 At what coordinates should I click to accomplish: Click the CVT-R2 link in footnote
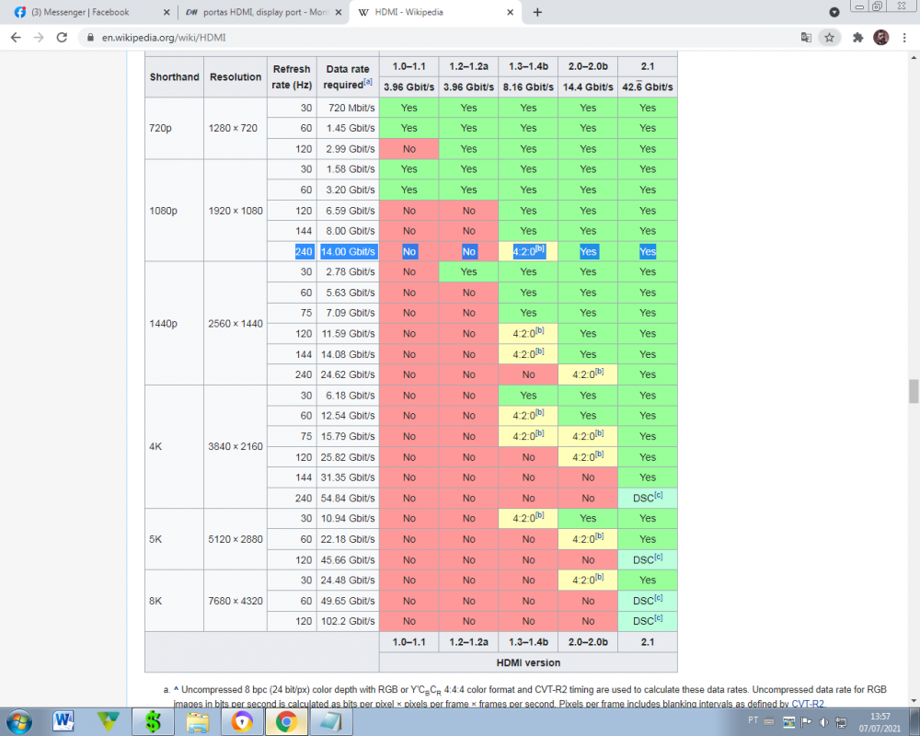807,704
